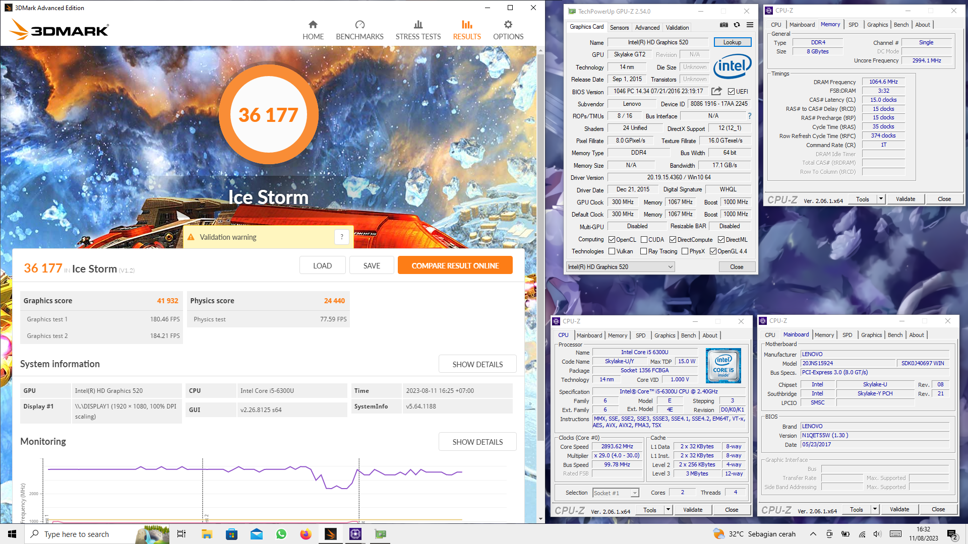Show Monitoring details in 3DMark
968x544 pixels.
click(x=477, y=442)
